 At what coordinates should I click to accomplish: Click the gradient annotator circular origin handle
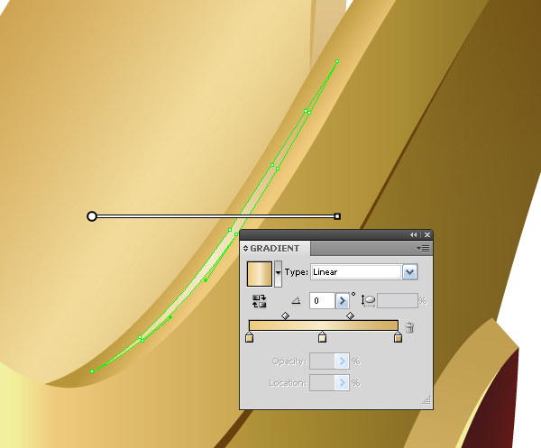pos(92,216)
